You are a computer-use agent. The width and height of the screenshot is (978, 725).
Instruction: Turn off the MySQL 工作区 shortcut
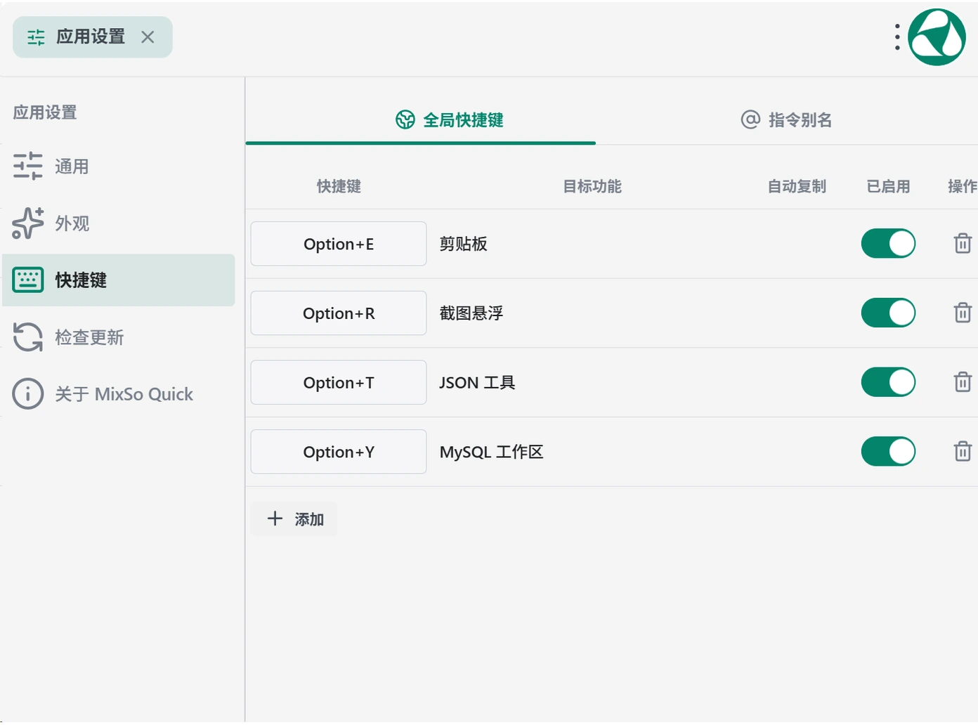[x=889, y=451]
